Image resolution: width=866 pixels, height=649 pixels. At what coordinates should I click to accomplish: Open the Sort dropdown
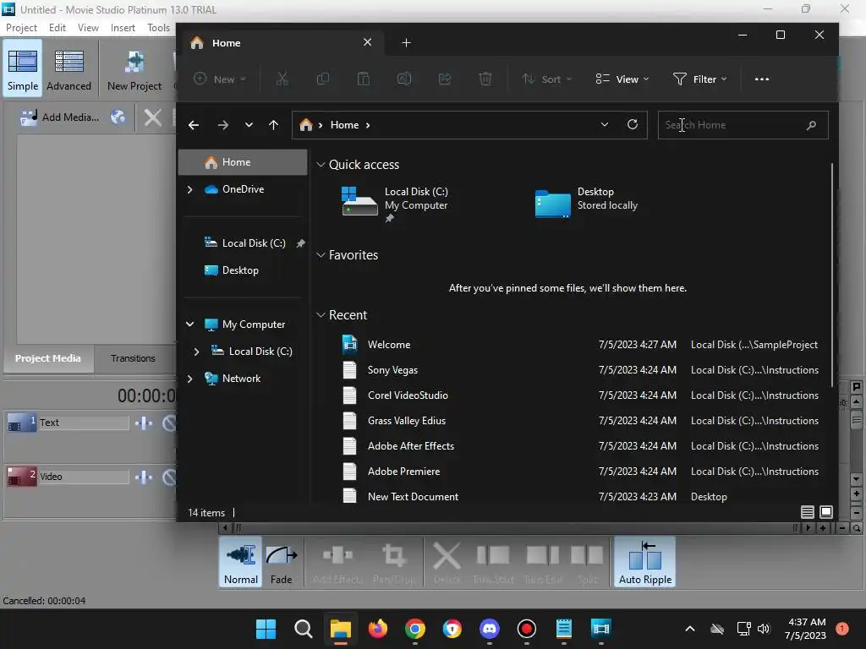[x=547, y=79]
